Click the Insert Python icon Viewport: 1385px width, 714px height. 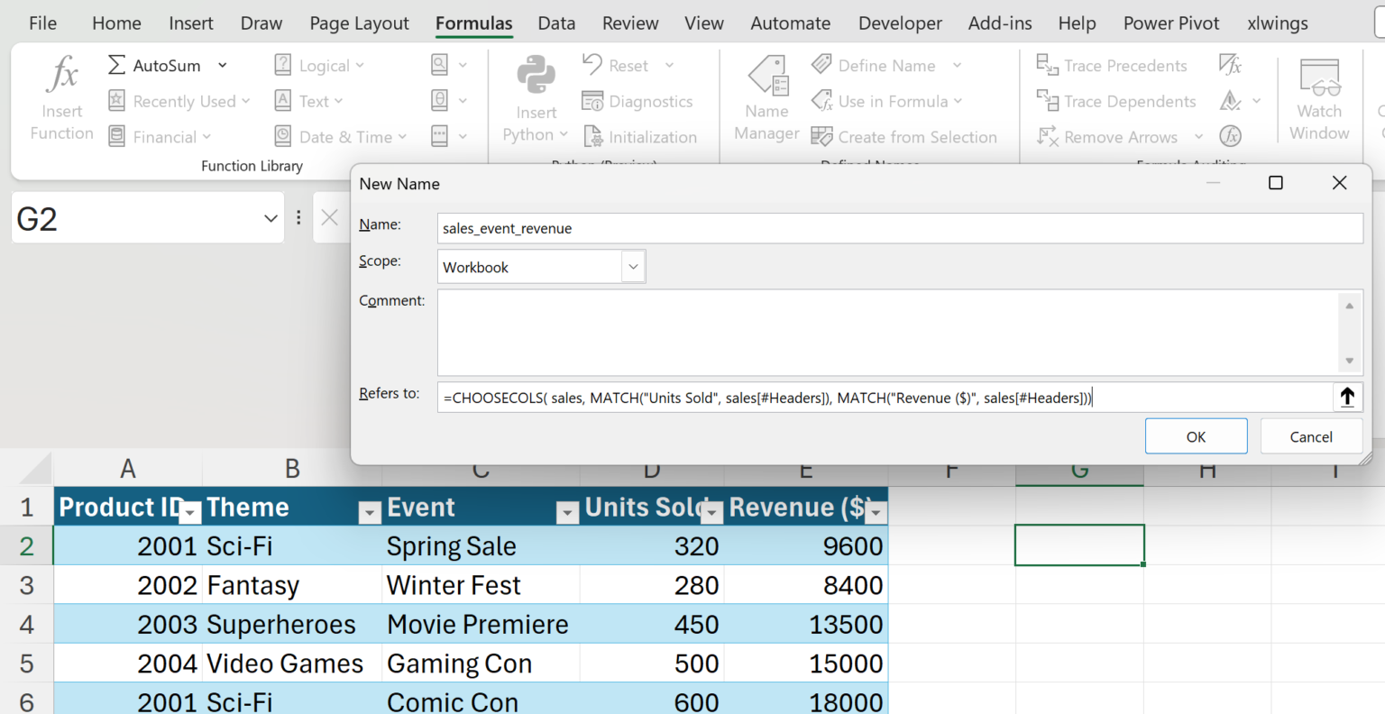point(536,76)
